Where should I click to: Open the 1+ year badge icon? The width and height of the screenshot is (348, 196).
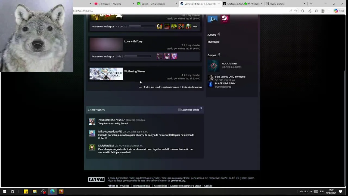point(213,19)
